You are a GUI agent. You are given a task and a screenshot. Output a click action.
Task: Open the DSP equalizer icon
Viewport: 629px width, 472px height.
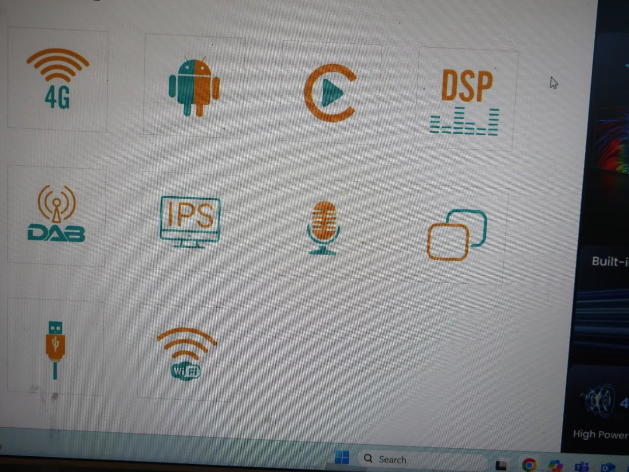(465, 102)
